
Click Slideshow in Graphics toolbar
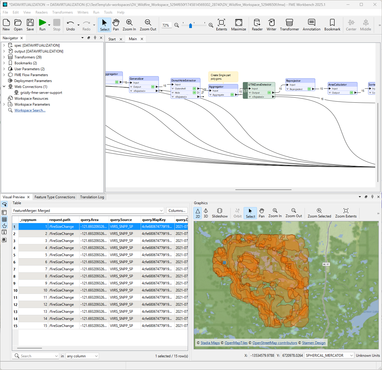pos(220,213)
